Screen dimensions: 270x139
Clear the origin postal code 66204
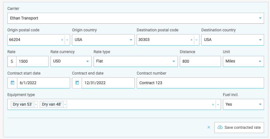coord(62,40)
